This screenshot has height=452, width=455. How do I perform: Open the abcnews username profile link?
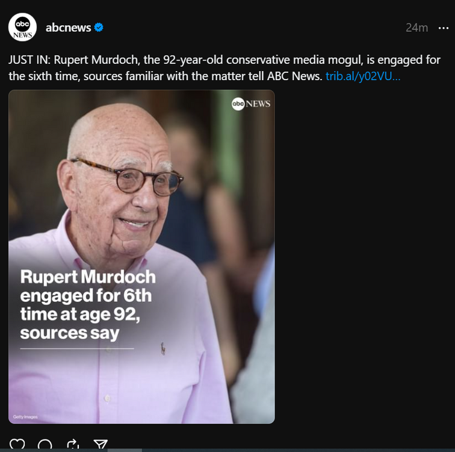[x=68, y=27]
